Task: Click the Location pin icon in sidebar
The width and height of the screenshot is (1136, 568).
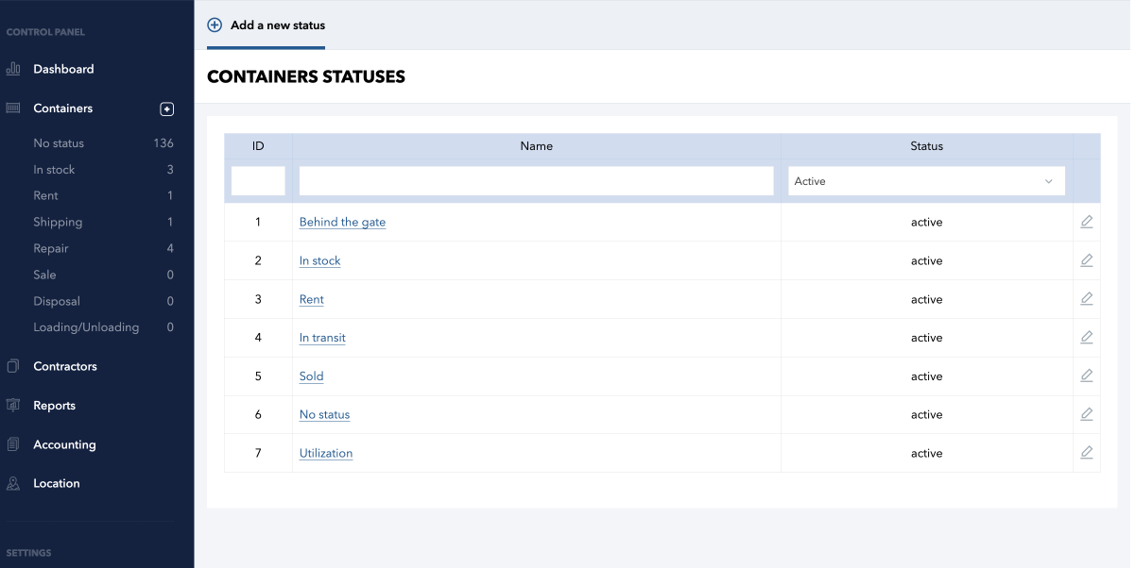Action: click(13, 483)
